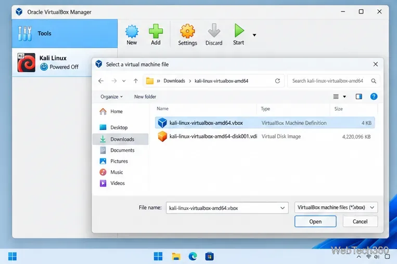Expand the File name dropdown arrow
Image resolution: width=397 pixels, height=264 pixels.
tap(283, 208)
